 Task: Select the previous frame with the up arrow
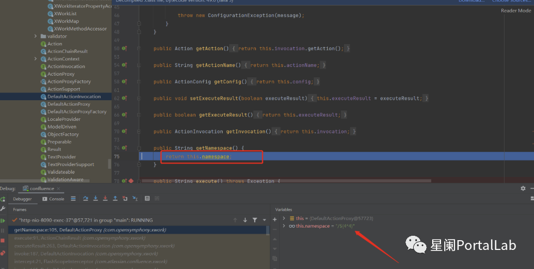(235, 221)
